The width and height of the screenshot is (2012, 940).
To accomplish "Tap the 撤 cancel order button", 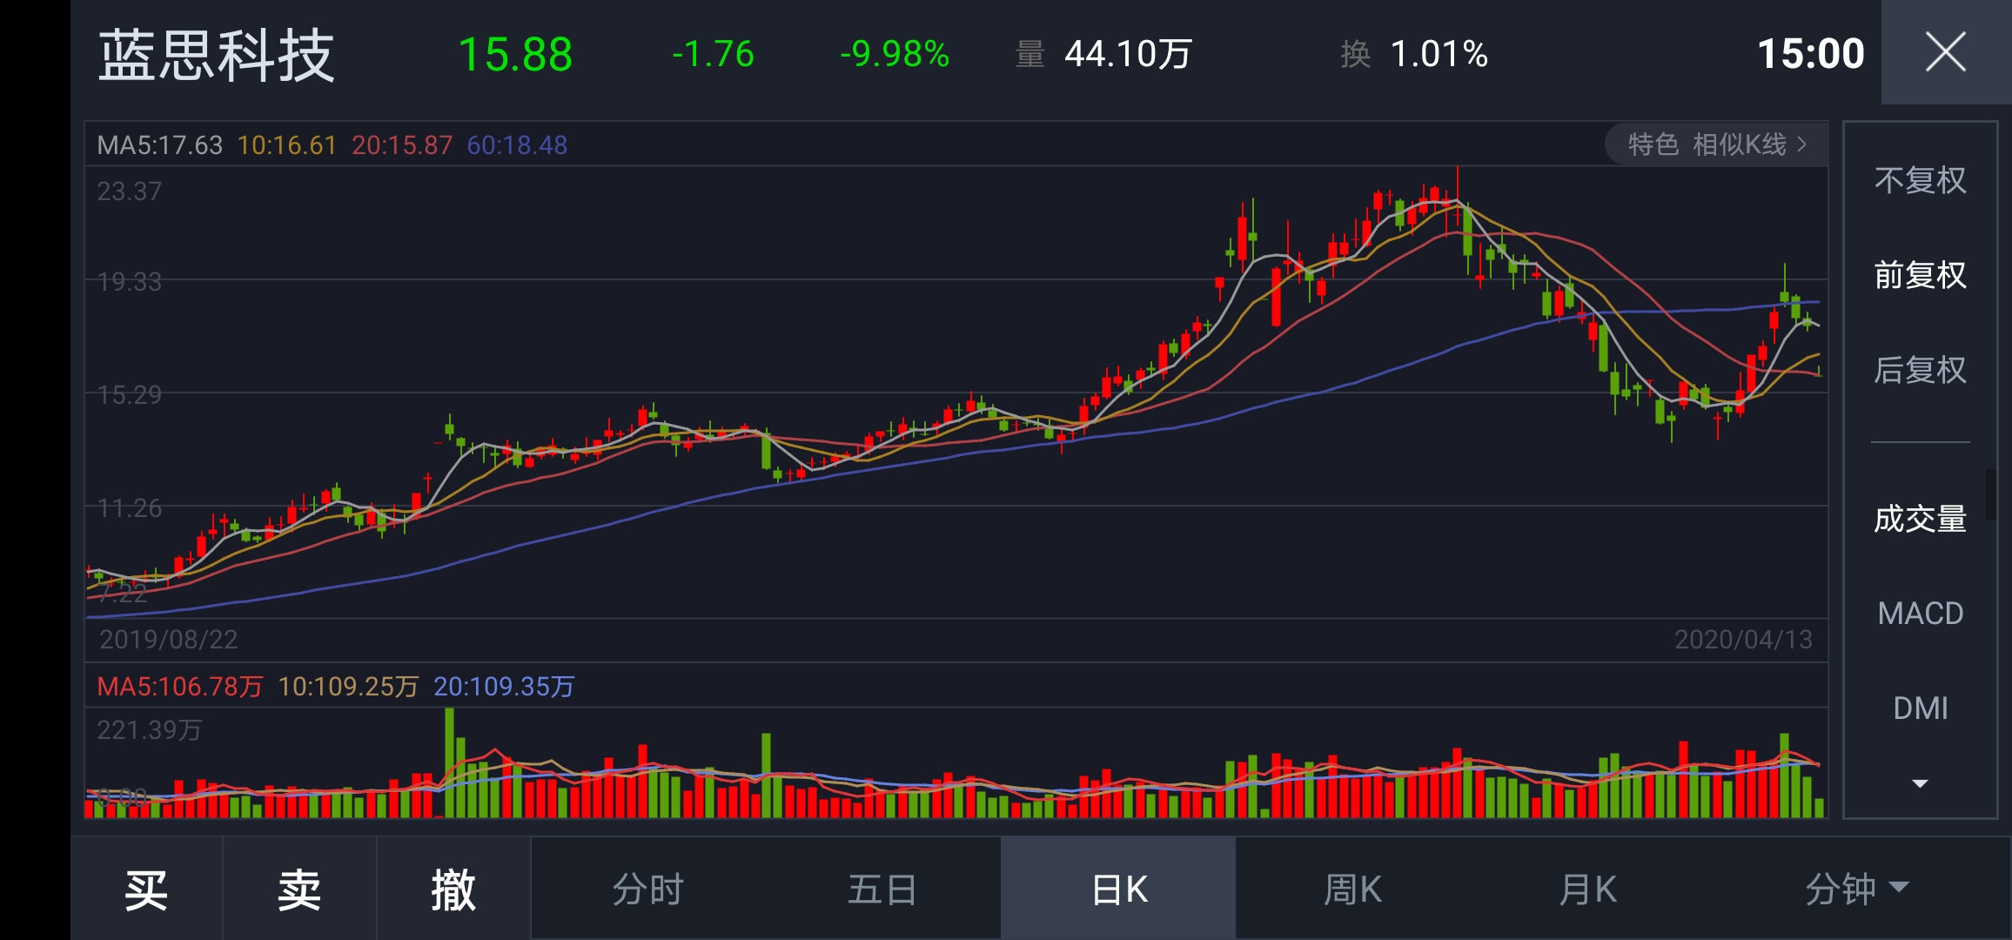I will pyautogui.click(x=453, y=890).
